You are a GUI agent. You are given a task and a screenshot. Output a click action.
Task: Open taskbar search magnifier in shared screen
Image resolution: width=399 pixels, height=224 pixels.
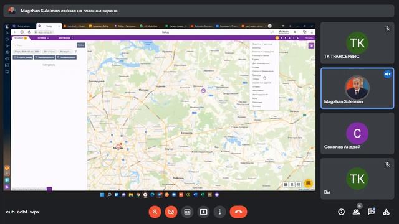pos(110,195)
